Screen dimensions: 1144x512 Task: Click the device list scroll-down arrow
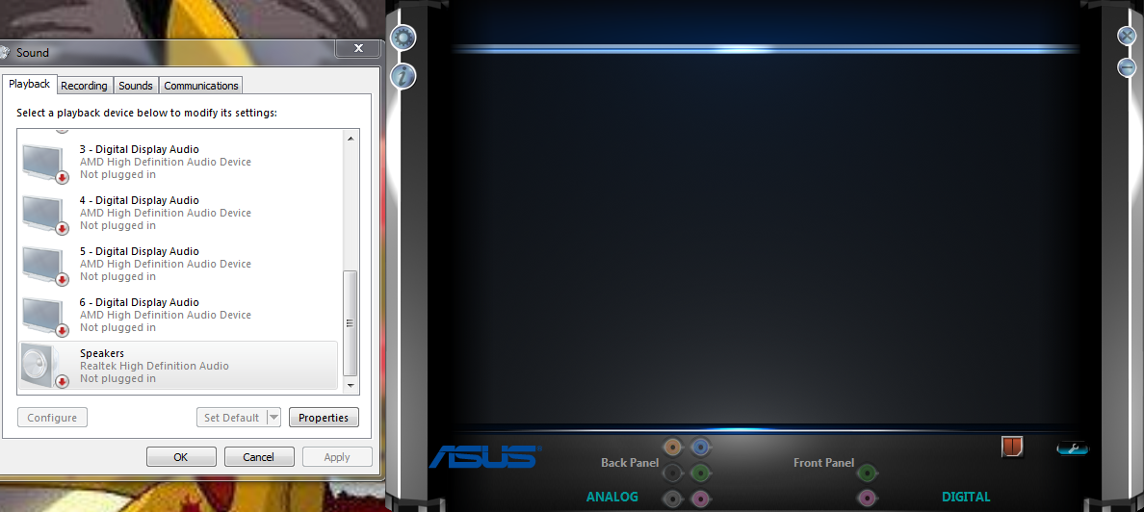(351, 384)
